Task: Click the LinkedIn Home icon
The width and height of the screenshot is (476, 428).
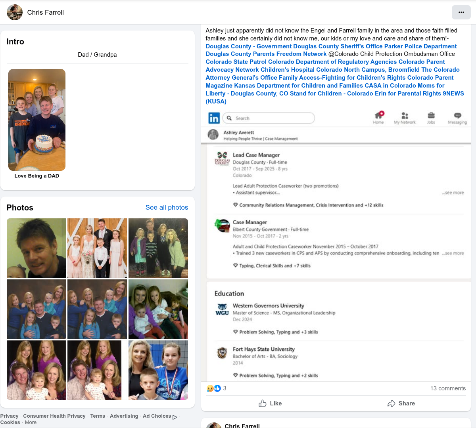Action: [378, 116]
